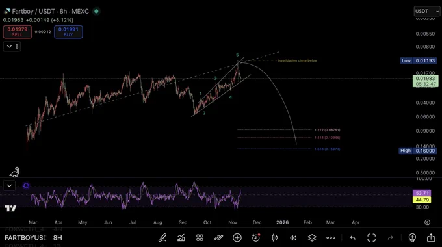Open the indicators chart icon
Viewport: 442px width, 247px height.
pyautogui.click(x=181, y=238)
